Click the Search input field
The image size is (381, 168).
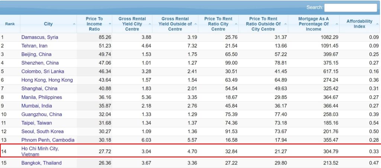pyautogui.click(x=350, y=8)
